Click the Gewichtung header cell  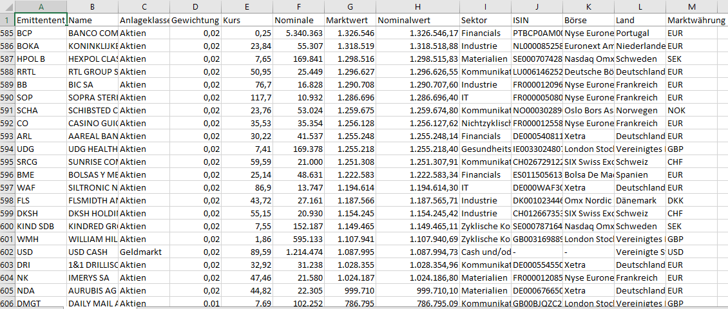196,21
